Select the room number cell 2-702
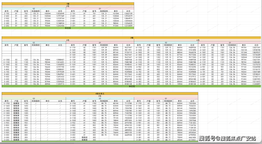 click(7, 13)
